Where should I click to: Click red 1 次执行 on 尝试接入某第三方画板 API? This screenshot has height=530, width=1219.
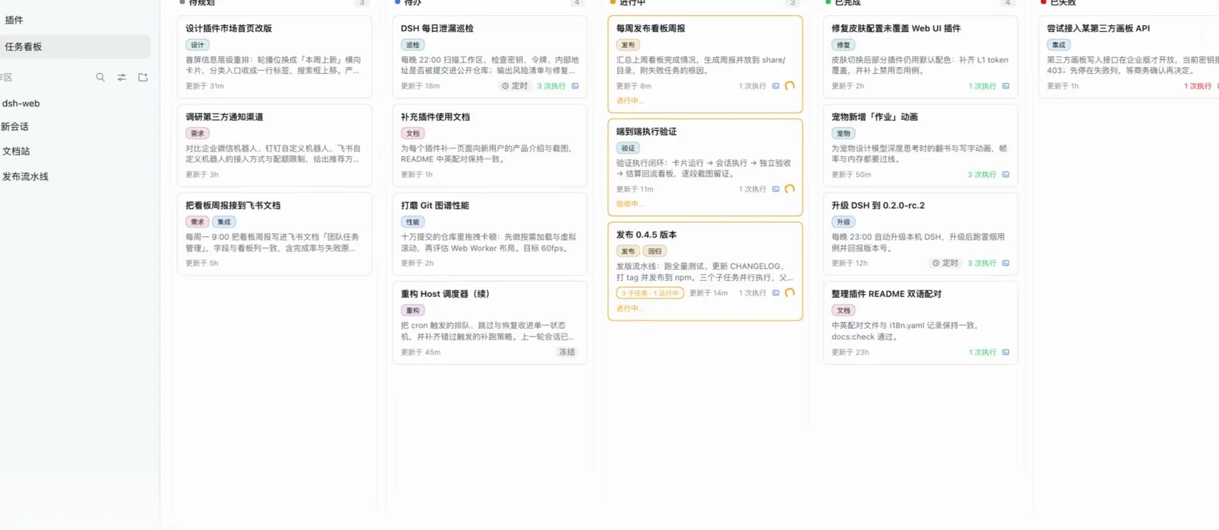pyautogui.click(x=1198, y=86)
